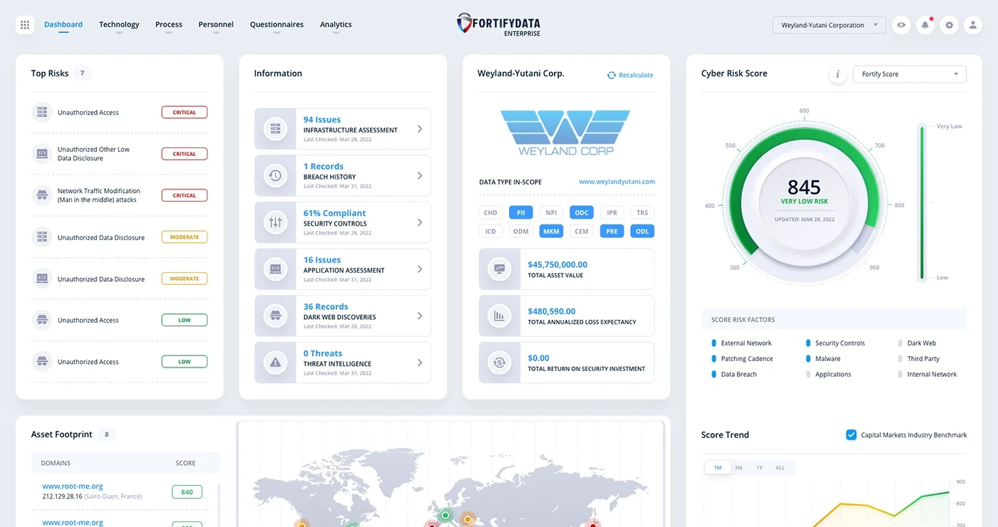Select the ALL score trend range
Viewport: 998px width, 527px height.
[780, 468]
